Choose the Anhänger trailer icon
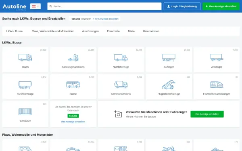 point(217,58)
